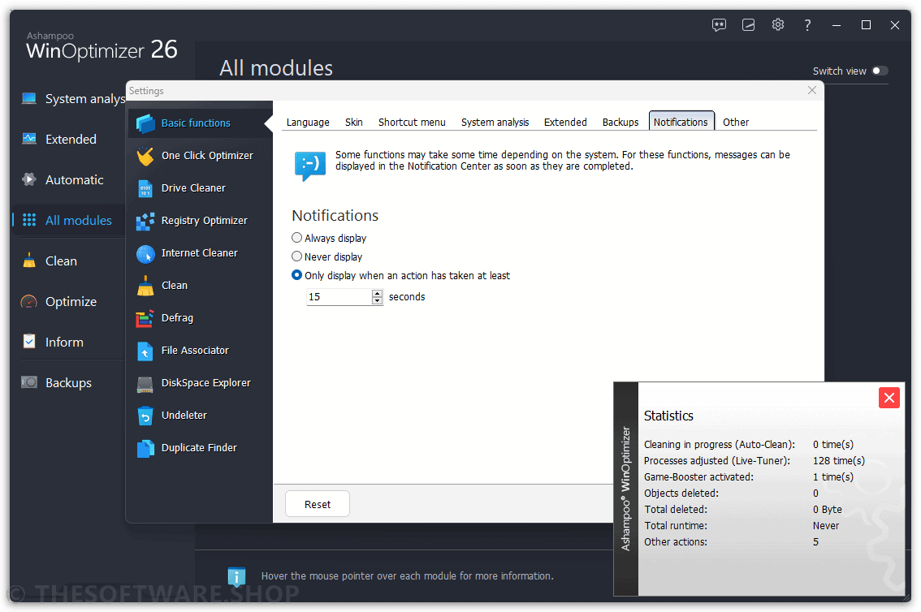This screenshot has width=921, height=612.
Task: Increase seconds with the spinner up arrow
Action: pos(377,293)
